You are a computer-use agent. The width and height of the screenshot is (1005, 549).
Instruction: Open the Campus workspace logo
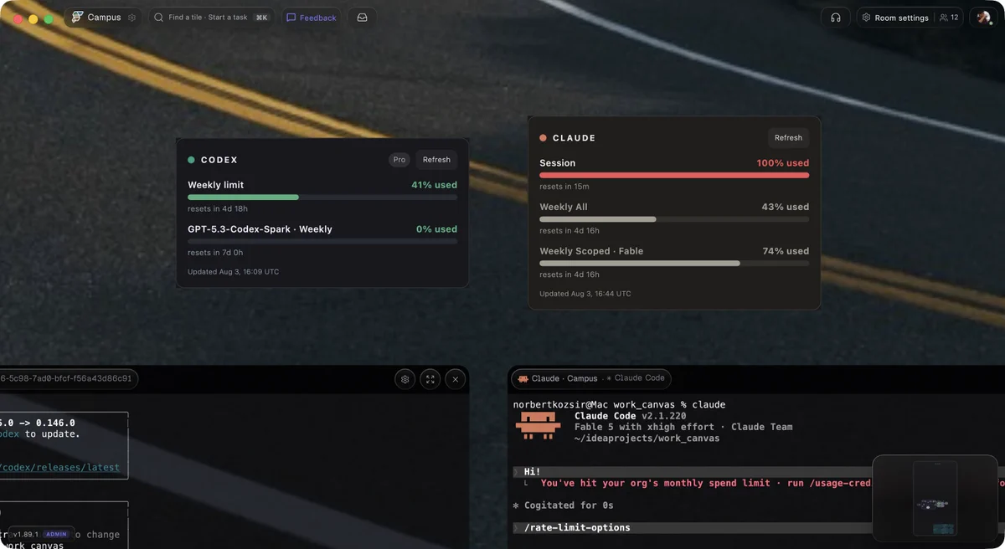(x=78, y=17)
